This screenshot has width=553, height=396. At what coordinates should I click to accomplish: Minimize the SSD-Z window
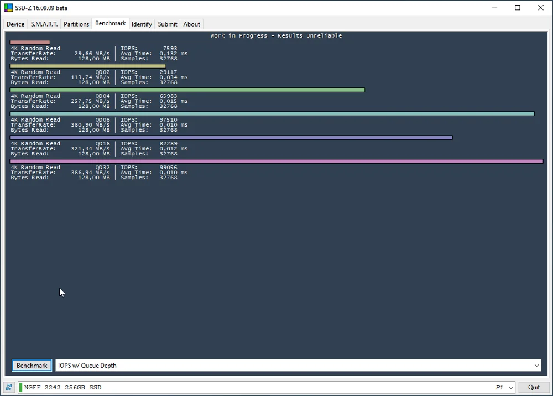(x=495, y=8)
